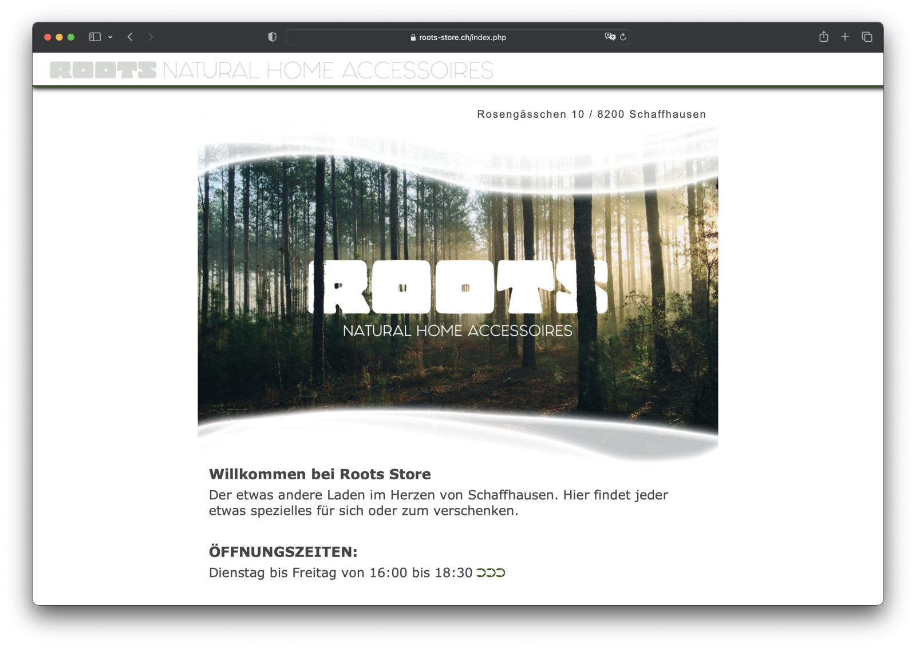Click the ROOTS logo in page header
The height and width of the screenshot is (648, 916).
103,70
